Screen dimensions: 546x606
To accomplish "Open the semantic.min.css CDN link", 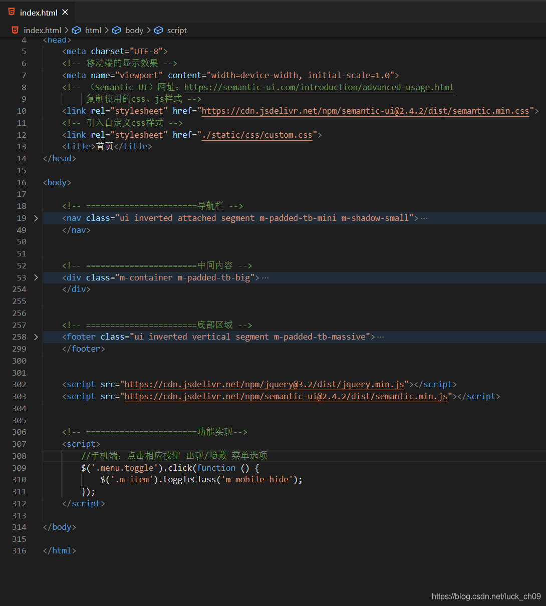I will coord(365,111).
